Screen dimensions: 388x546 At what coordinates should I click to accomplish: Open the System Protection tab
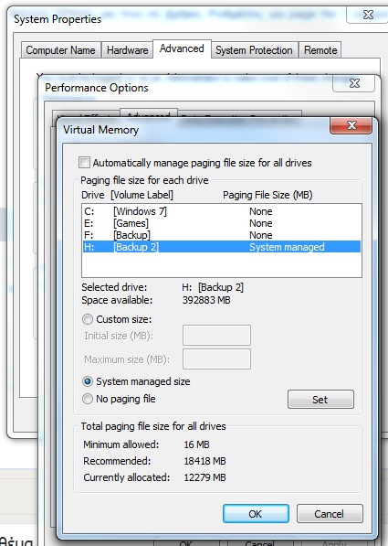point(254,50)
